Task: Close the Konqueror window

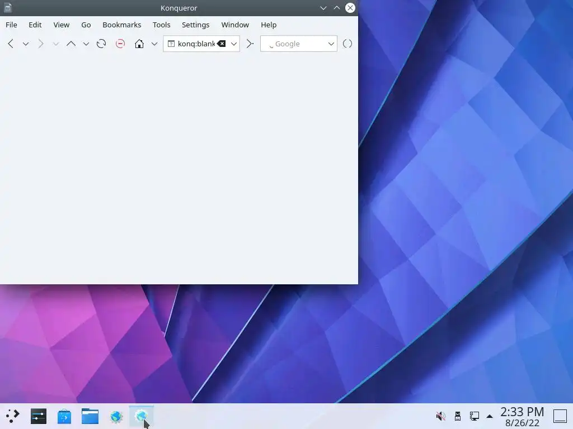Action: (x=350, y=8)
